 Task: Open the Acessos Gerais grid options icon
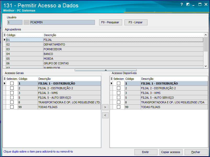4,79
